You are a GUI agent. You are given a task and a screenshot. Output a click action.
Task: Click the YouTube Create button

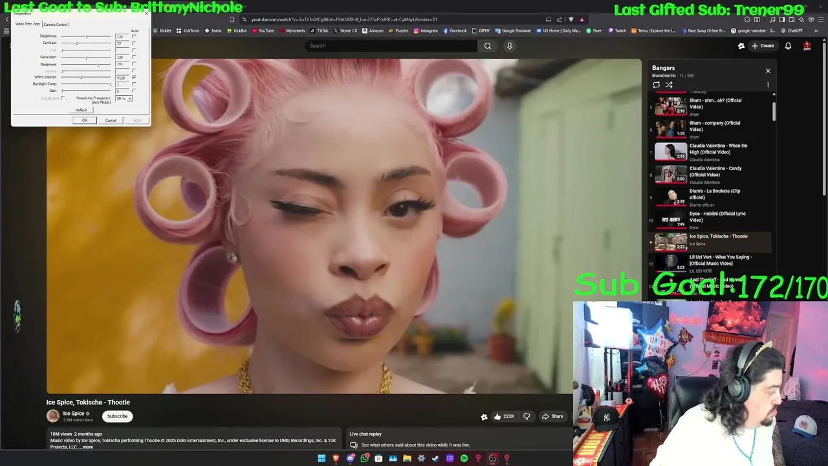click(x=763, y=46)
